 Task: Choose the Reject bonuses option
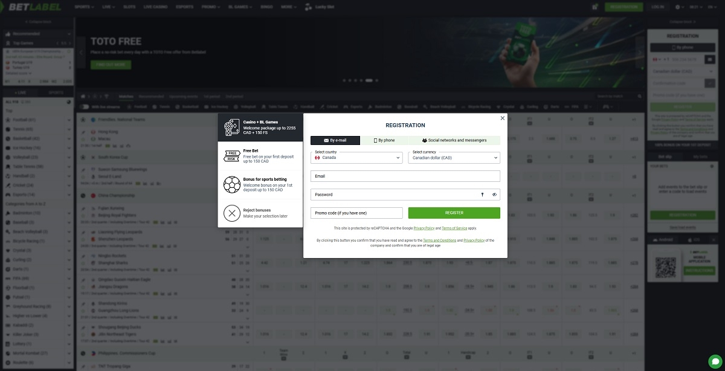pos(260,213)
